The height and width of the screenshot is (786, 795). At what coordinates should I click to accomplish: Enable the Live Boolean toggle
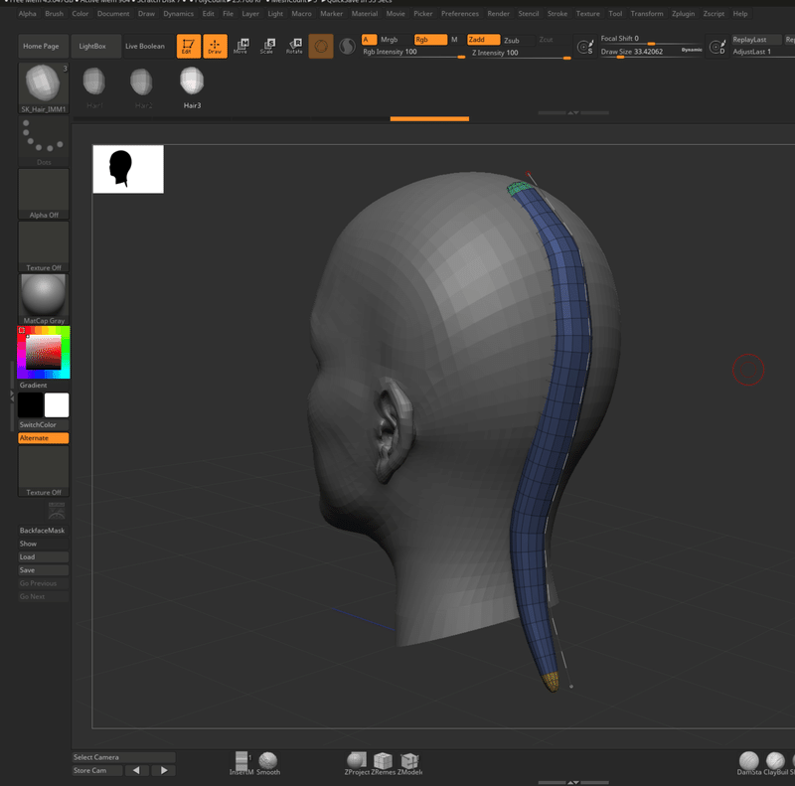pos(145,46)
